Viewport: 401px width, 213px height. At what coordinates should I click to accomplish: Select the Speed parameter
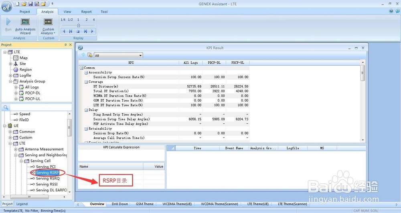tap(24, 114)
